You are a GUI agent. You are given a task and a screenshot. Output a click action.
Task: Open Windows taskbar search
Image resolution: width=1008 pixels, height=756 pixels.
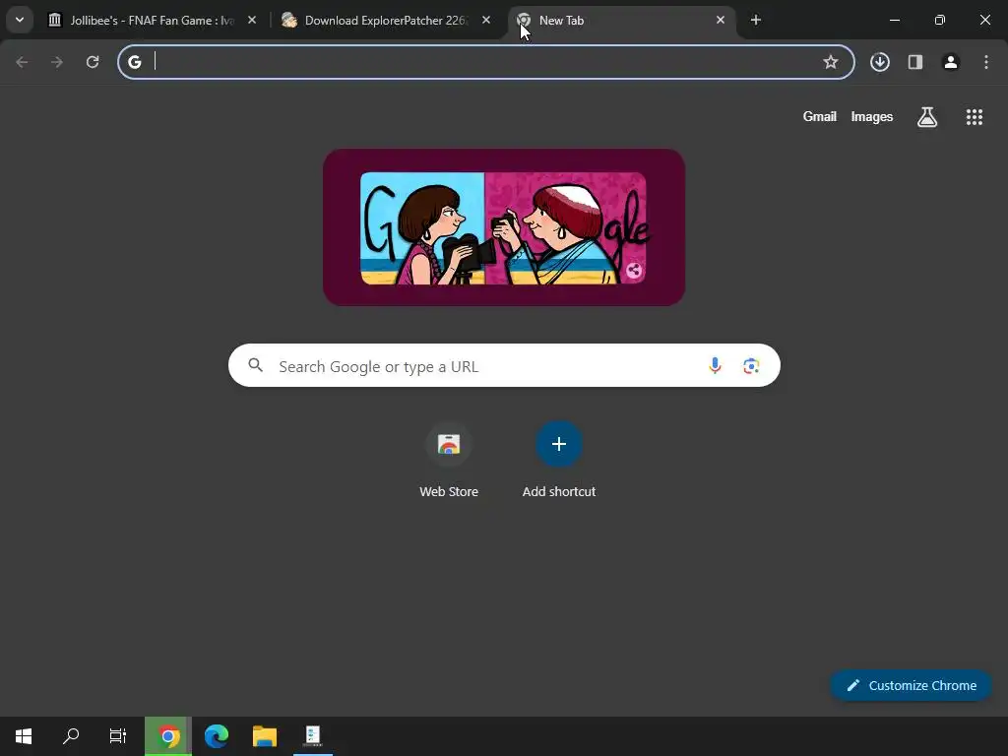(x=71, y=736)
